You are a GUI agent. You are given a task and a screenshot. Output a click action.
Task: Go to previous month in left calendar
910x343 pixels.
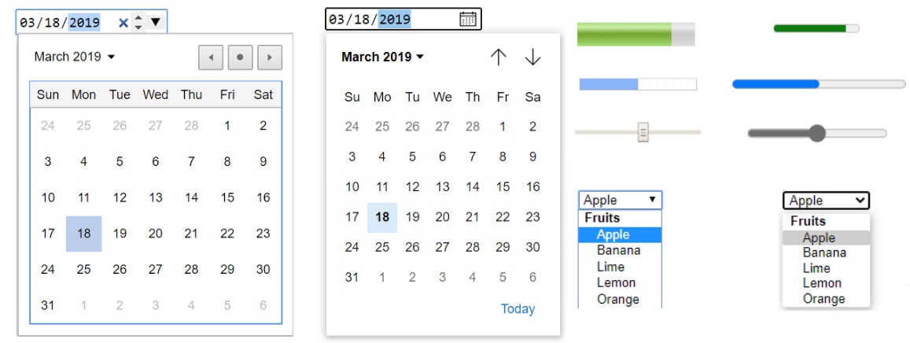click(x=210, y=57)
